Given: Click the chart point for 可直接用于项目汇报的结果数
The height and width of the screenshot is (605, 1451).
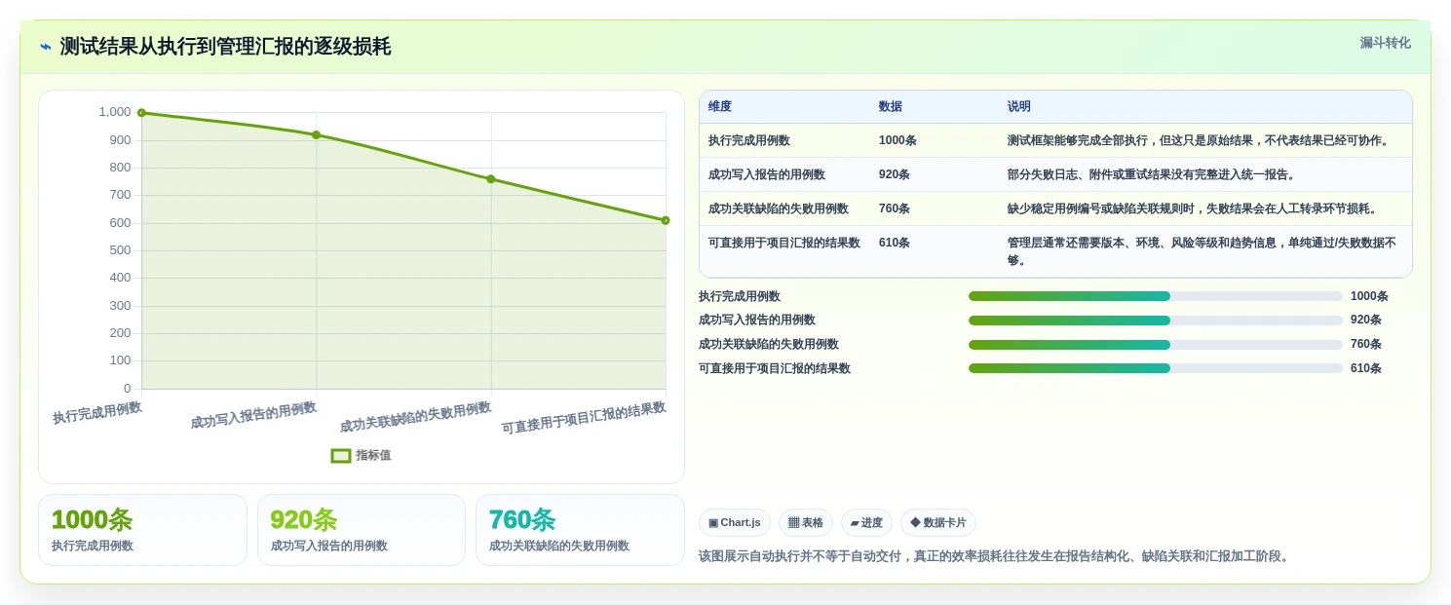Looking at the screenshot, I should pyautogui.click(x=666, y=220).
